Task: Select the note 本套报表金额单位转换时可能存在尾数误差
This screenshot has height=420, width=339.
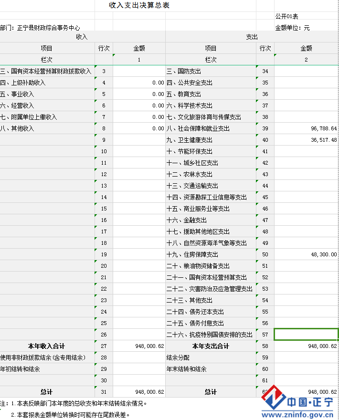Action: pos(73,415)
